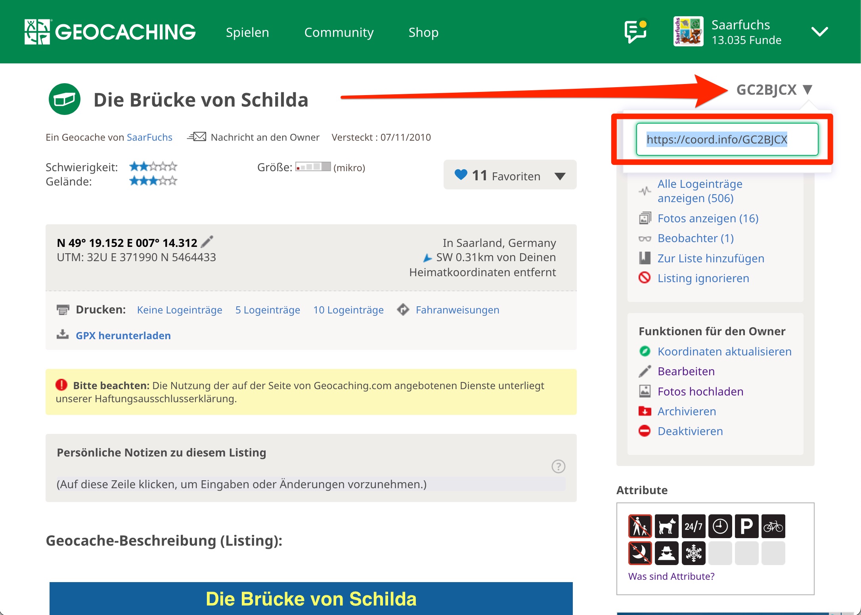Click the Bearbeiten pencil icon
Viewport: 861px width, 615px height.
(645, 371)
